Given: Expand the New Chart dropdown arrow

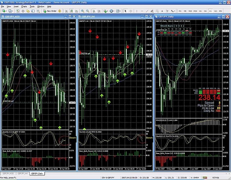Looking at the screenshot, I should click(x=6, y=11).
